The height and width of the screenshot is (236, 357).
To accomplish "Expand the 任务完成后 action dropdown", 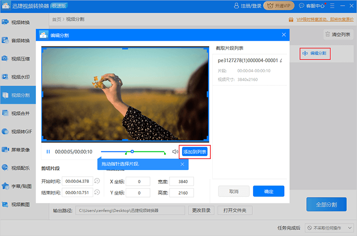I will click(328, 228).
